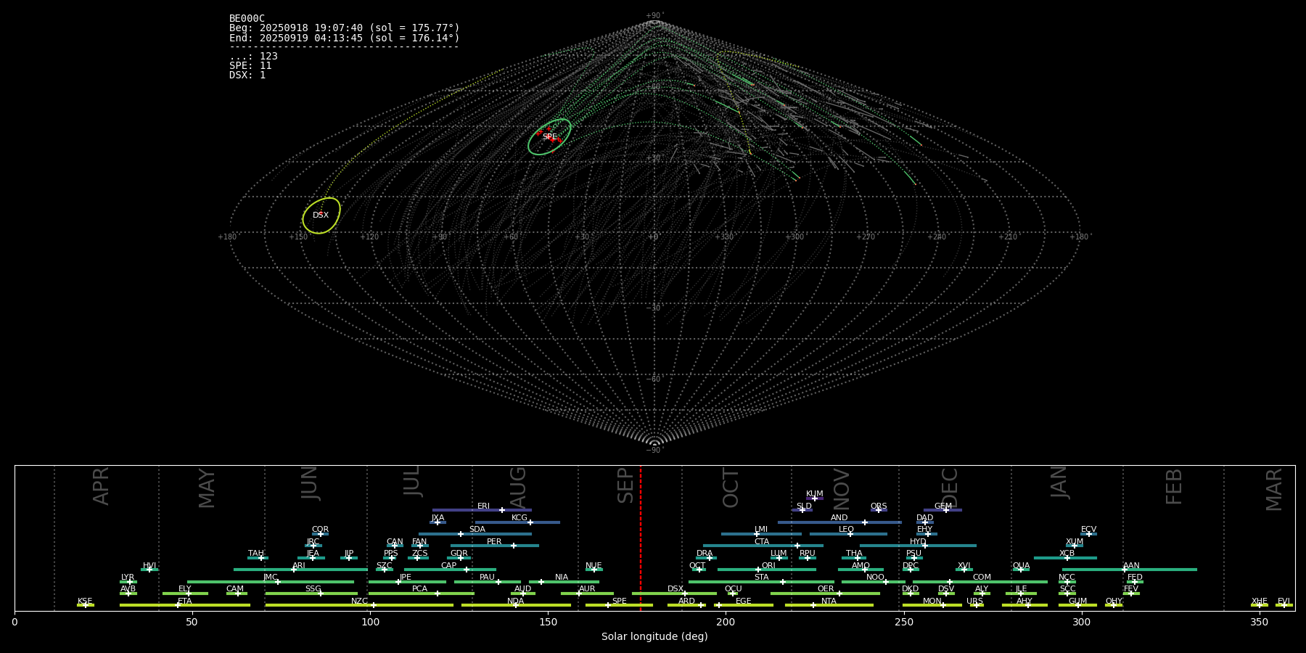Click the AND shower label in timeline

click(x=839, y=518)
